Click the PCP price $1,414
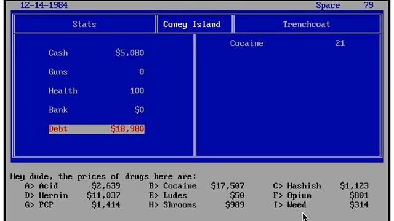394x221 pixels. click(x=106, y=205)
